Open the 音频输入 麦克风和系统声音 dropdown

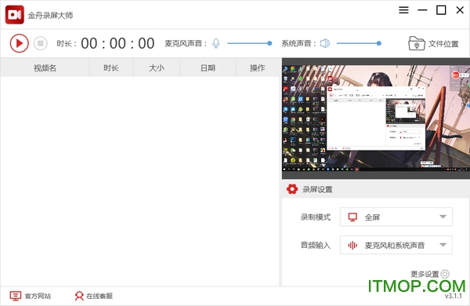(x=396, y=245)
